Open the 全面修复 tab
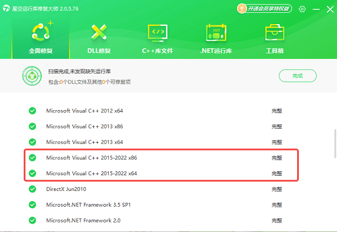 click(40, 39)
